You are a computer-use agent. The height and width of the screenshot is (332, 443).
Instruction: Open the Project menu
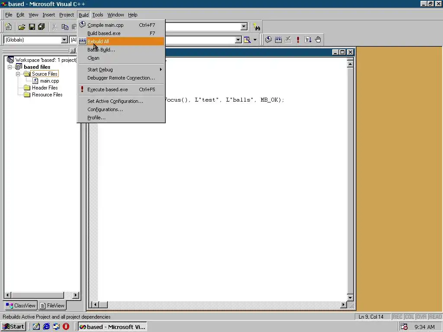[x=67, y=15]
